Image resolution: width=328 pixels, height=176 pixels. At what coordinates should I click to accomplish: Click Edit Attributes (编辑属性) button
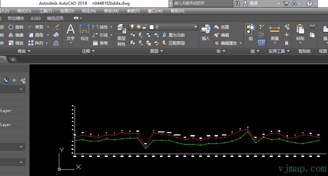[x=226, y=43]
